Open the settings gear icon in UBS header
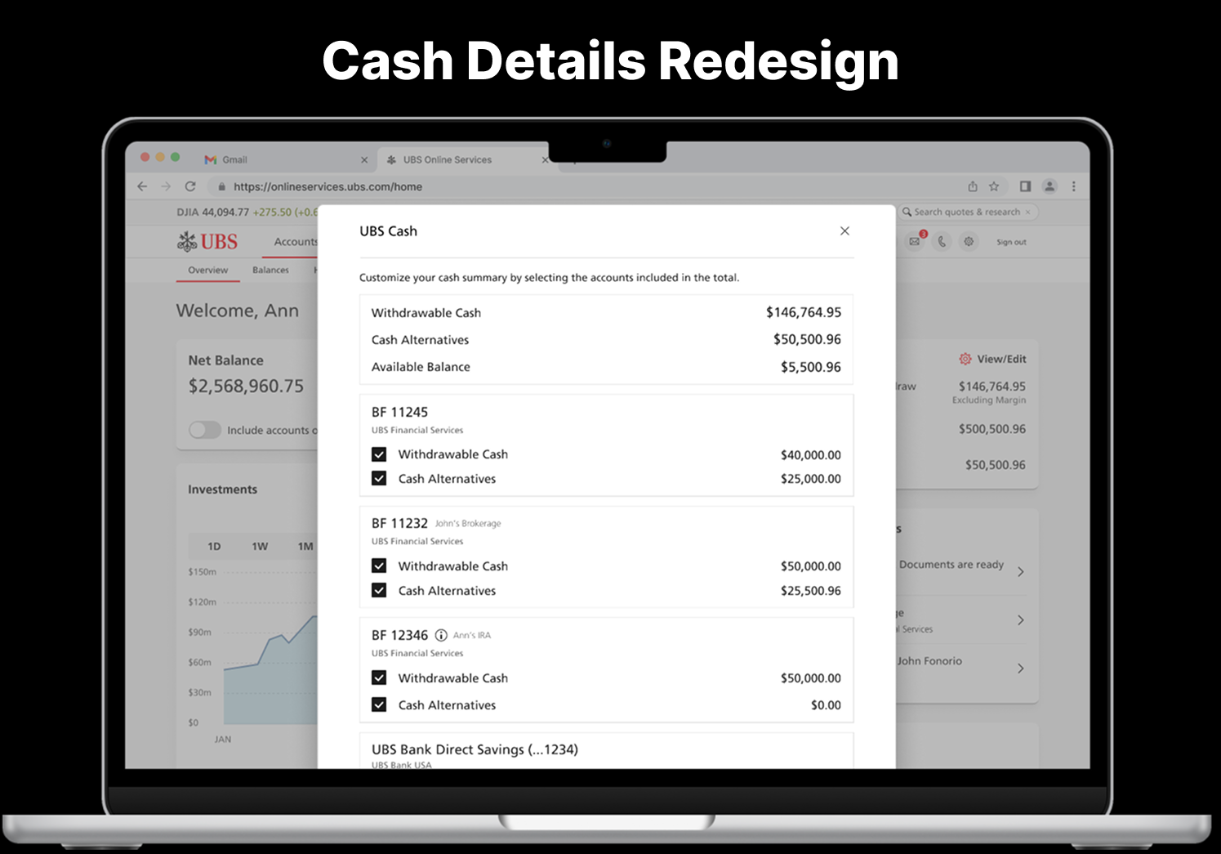This screenshot has width=1221, height=854. (969, 242)
